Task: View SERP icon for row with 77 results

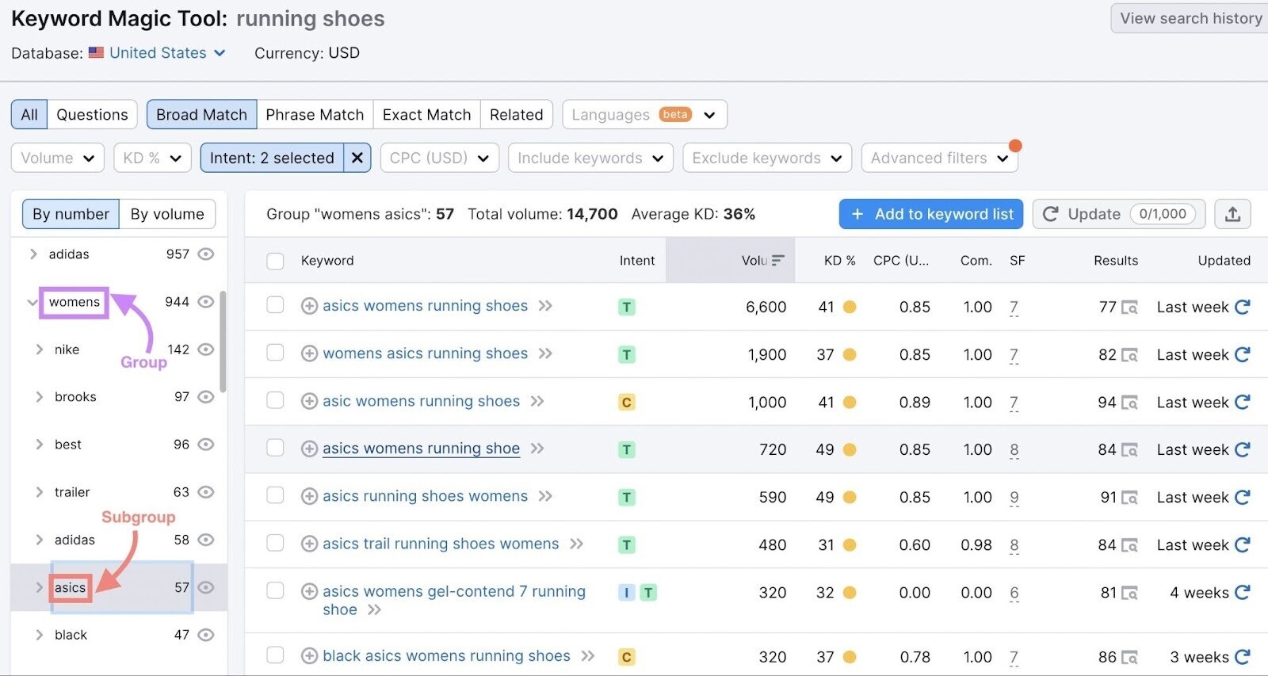Action: tap(1130, 307)
